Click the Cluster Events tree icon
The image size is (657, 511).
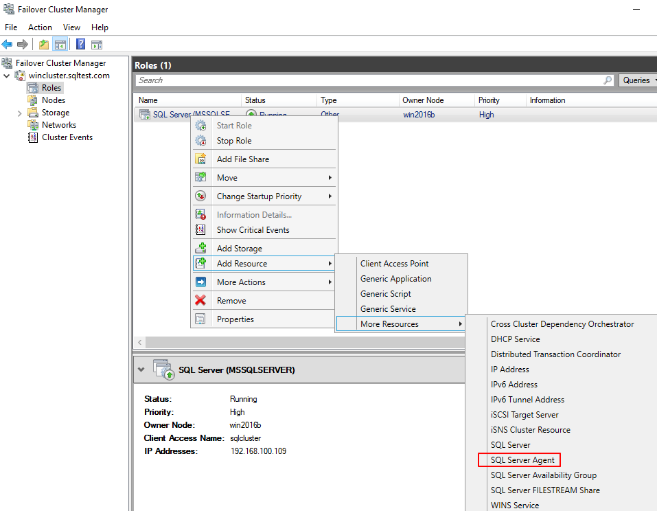(x=33, y=137)
